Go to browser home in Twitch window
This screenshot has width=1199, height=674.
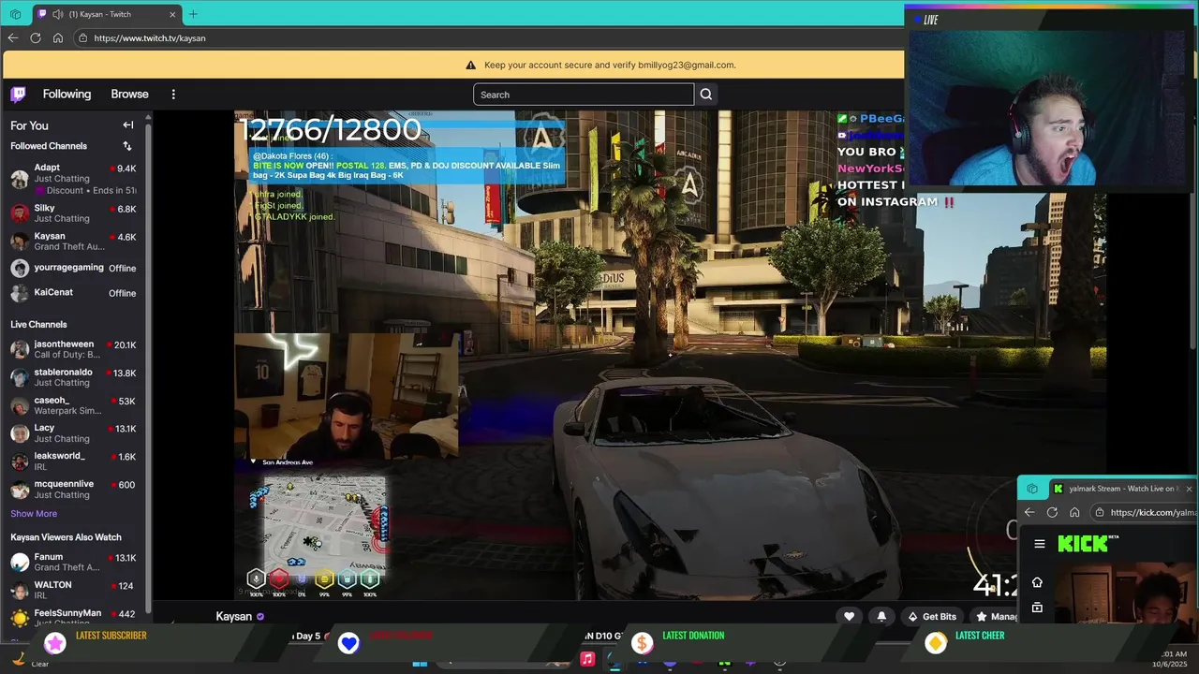(58, 37)
